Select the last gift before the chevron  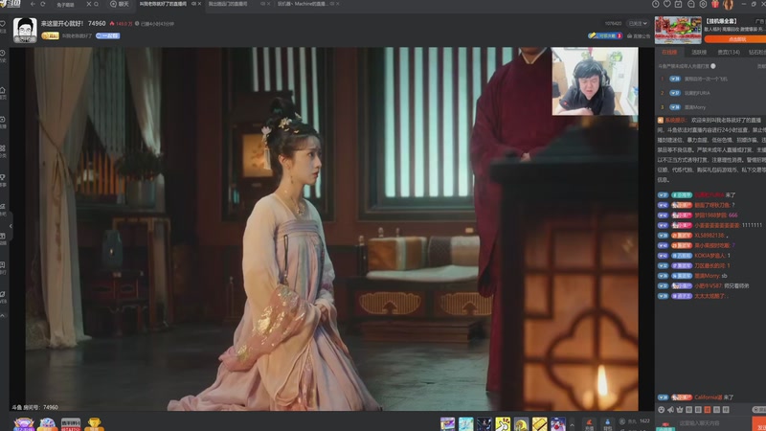[558, 424]
